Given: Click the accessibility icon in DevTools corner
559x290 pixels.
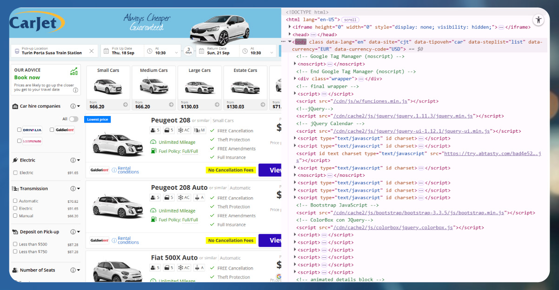Looking at the screenshot, I should (x=539, y=20).
